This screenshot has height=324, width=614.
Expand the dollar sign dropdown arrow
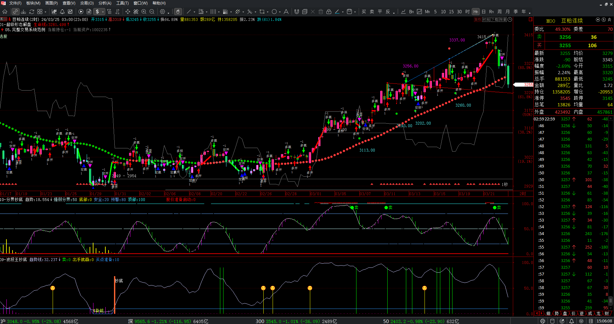point(103,12)
